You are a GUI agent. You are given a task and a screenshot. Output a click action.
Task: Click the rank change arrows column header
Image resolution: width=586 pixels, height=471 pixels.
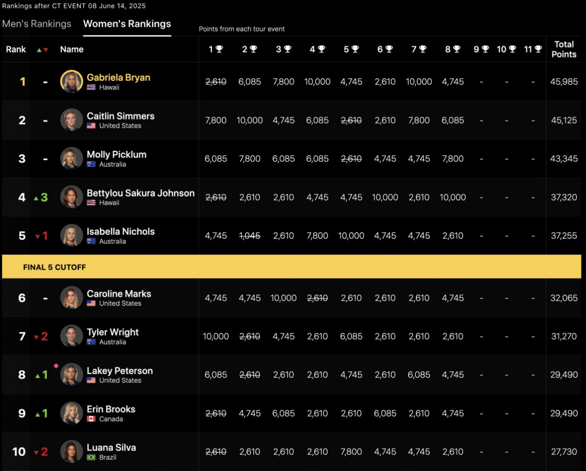(42, 50)
